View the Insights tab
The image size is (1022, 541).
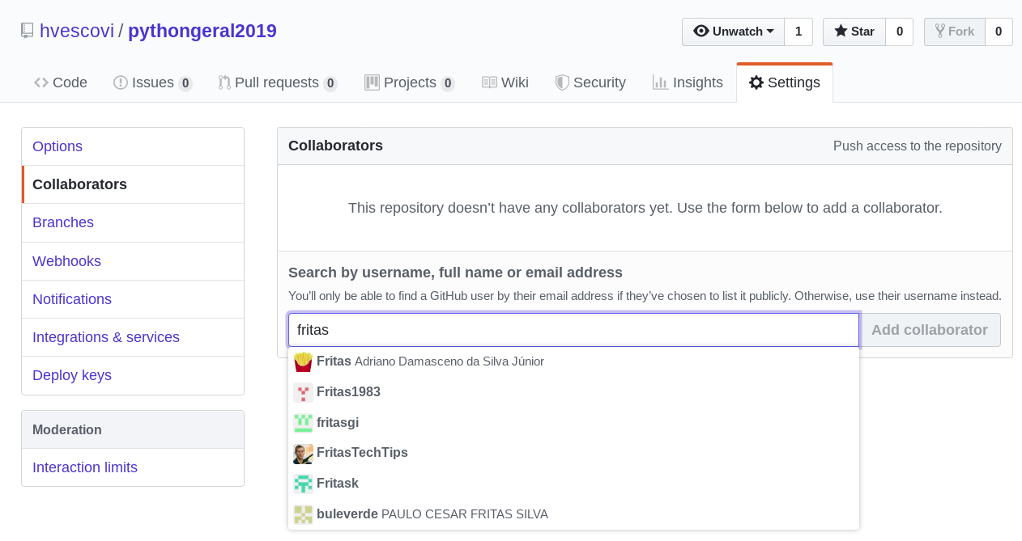coord(688,82)
